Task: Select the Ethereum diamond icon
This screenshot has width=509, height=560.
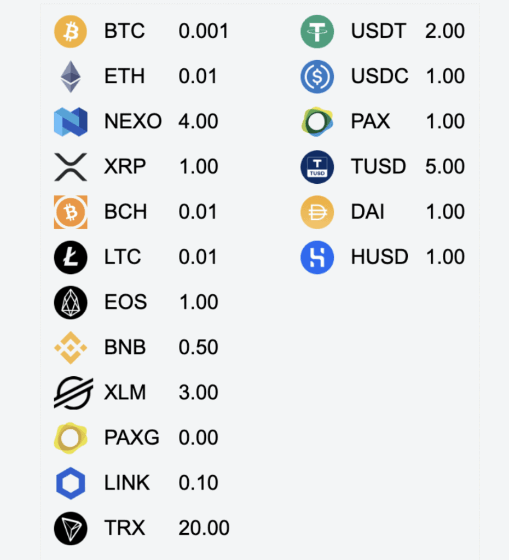Action: click(x=71, y=77)
